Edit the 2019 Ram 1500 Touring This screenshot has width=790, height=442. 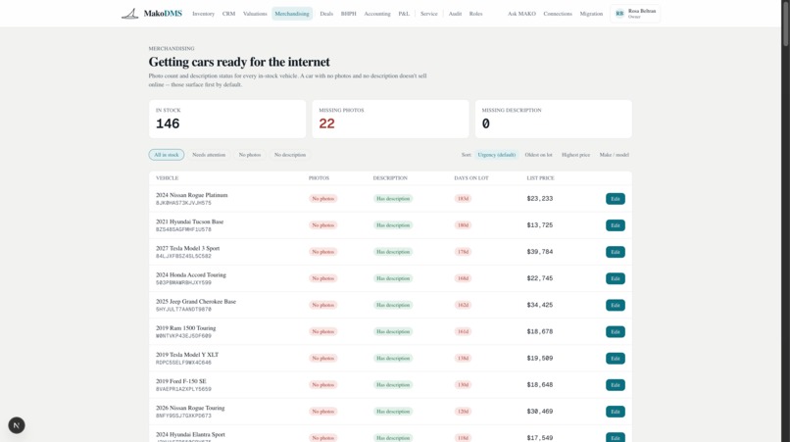click(616, 331)
